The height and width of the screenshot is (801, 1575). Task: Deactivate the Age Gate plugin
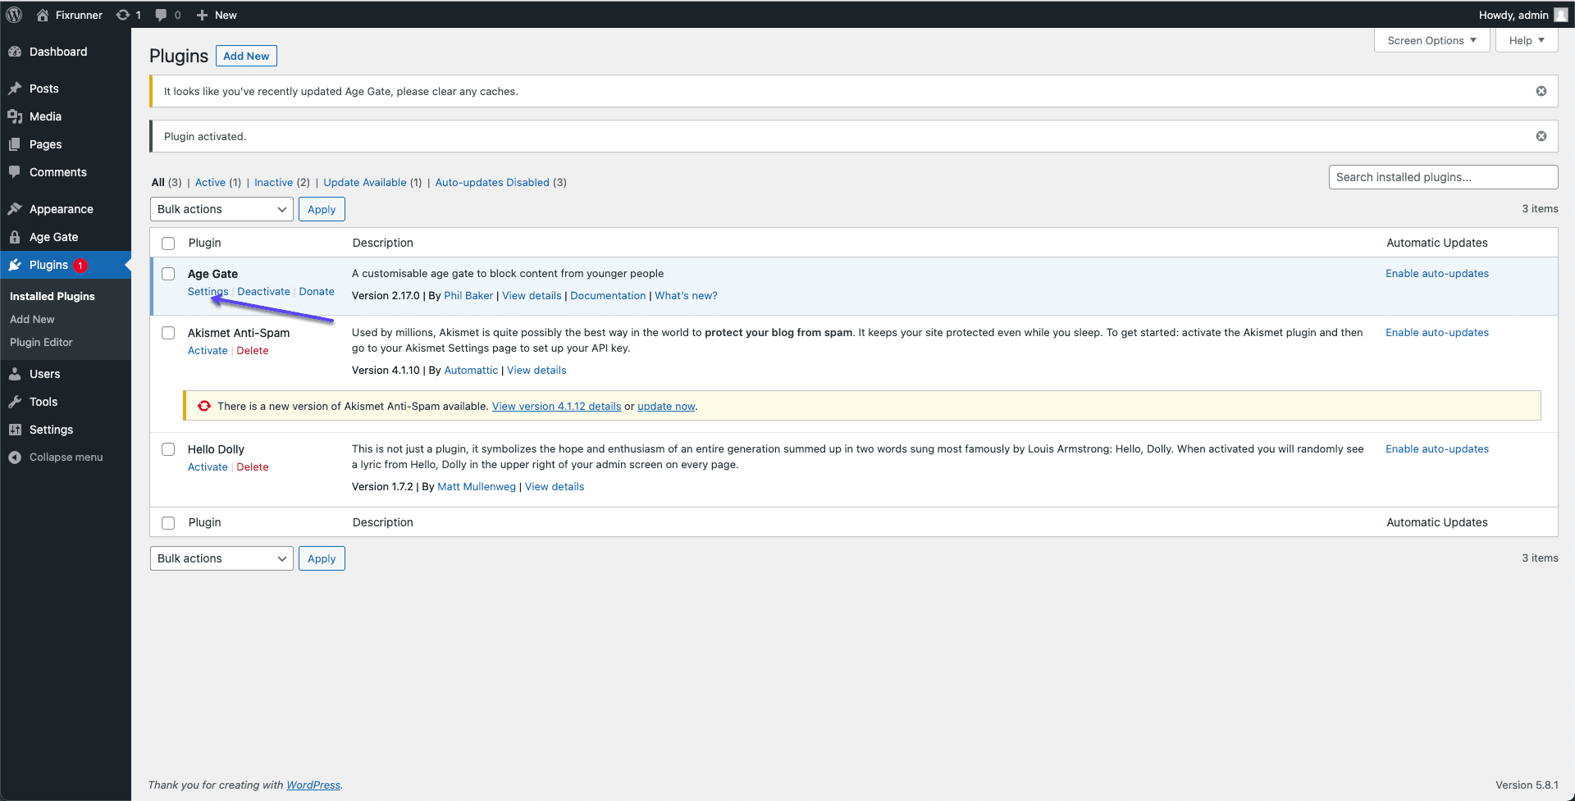[263, 291]
